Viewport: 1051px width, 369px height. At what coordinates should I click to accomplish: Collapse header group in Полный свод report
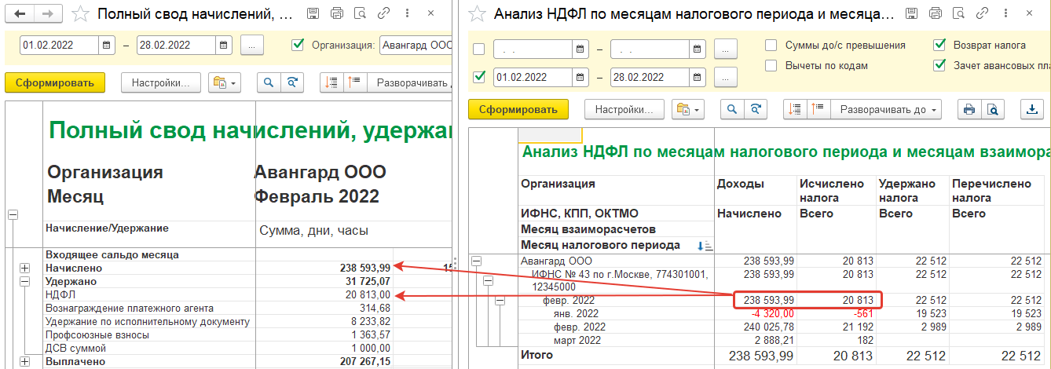[x=11, y=213]
